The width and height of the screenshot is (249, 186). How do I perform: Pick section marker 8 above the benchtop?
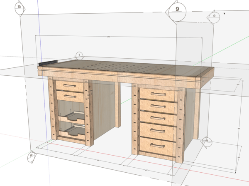pyautogui.click(x=79, y=55)
